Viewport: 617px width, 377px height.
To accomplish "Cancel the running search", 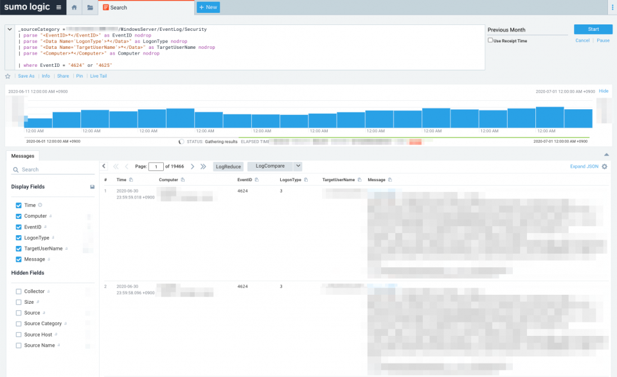I will coord(582,40).
